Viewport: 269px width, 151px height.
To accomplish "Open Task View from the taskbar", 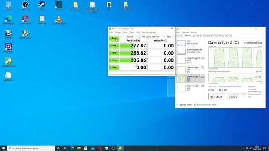I will coord(65,148).
